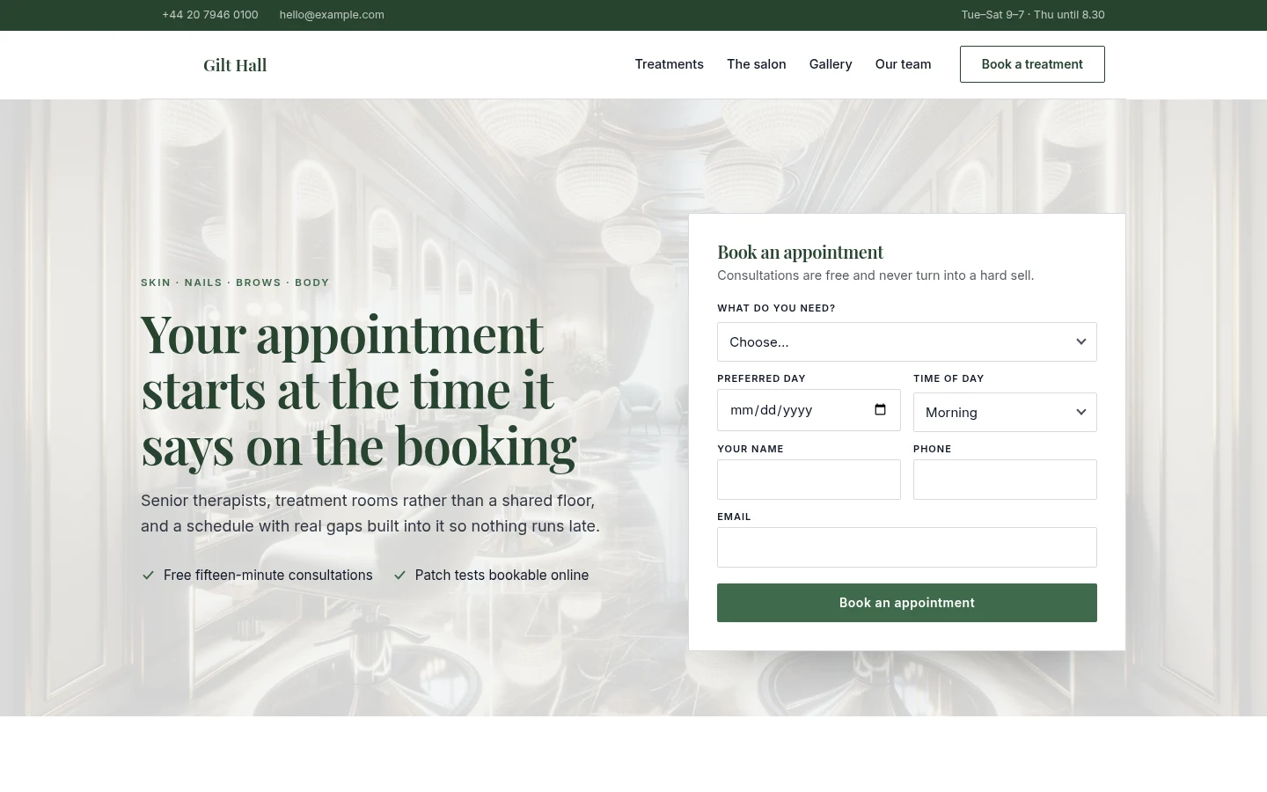Click the checkmark icon beside Free fifteen-minute consultations
The height and width of the screenshot is (792, 1267).
[149, 575]
